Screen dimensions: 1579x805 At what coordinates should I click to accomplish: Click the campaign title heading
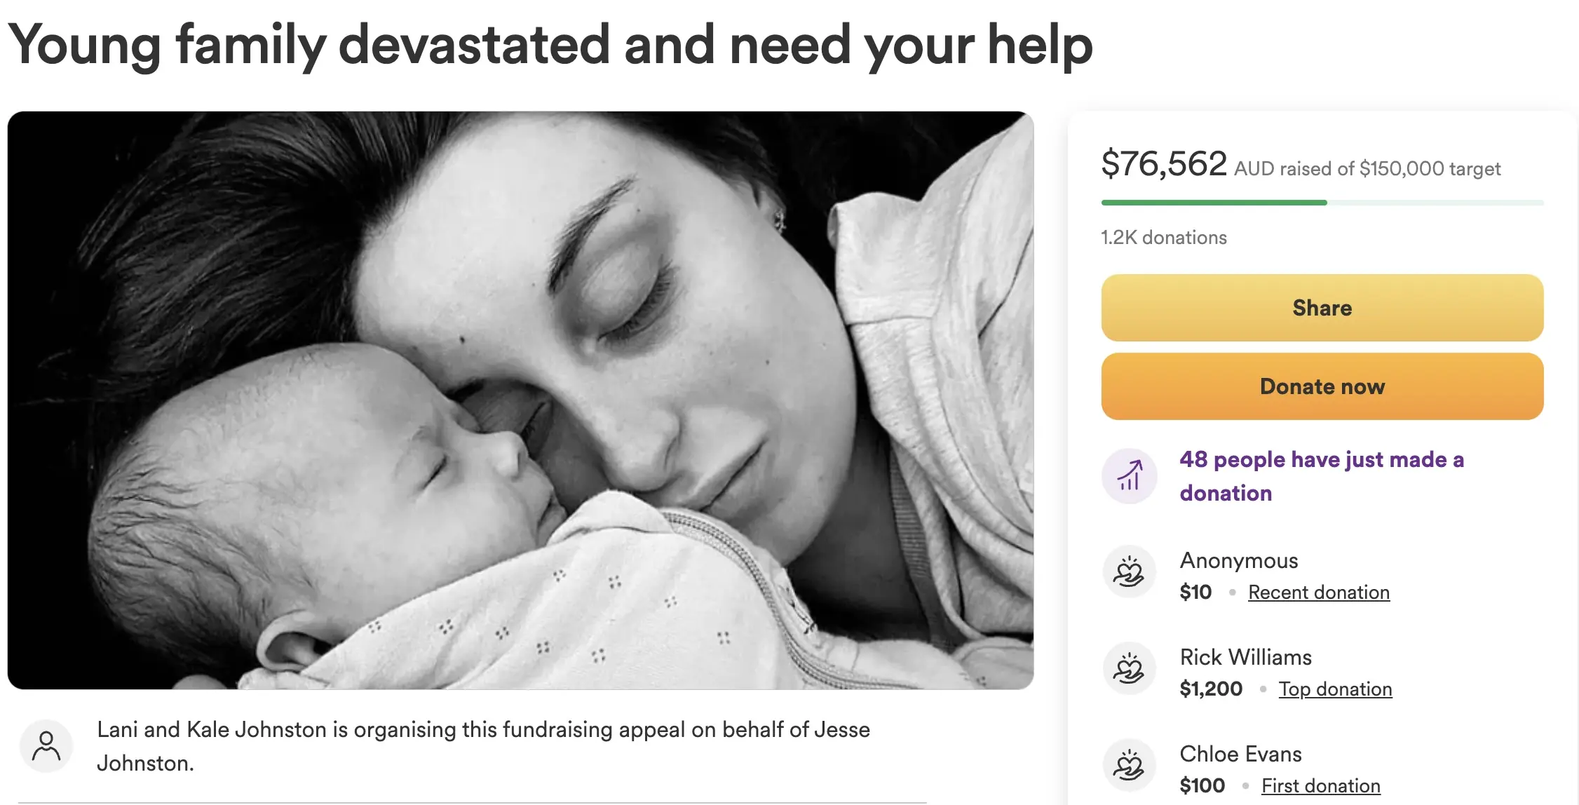coord(550,45)
